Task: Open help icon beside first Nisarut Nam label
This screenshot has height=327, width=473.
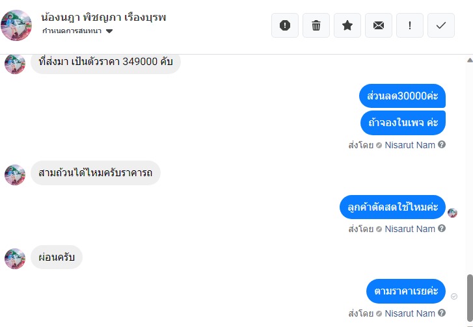Action: point(442,145)
